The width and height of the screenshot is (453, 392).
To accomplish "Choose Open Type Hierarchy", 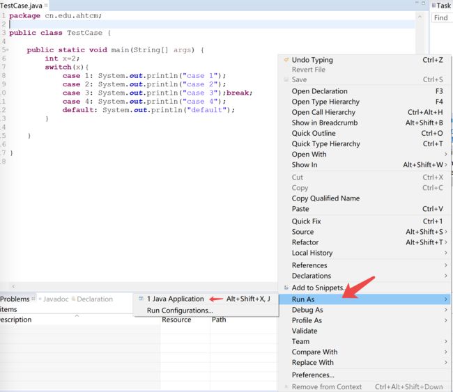I will coord(364,102).
